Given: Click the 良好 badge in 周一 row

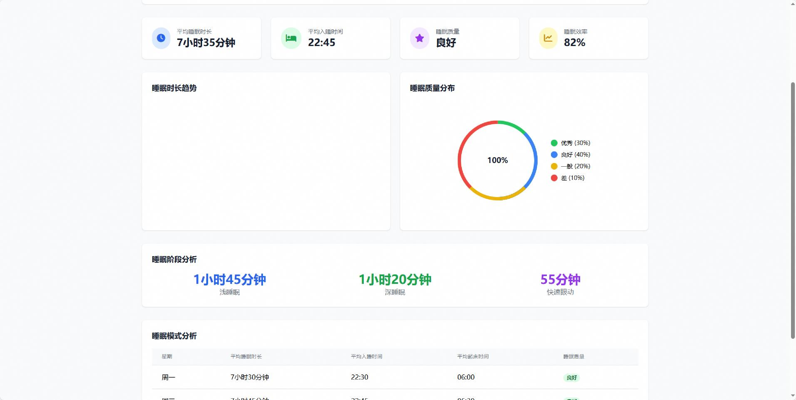Looking at the screenshot, I should pyautogui.click(x=571, y=378).
